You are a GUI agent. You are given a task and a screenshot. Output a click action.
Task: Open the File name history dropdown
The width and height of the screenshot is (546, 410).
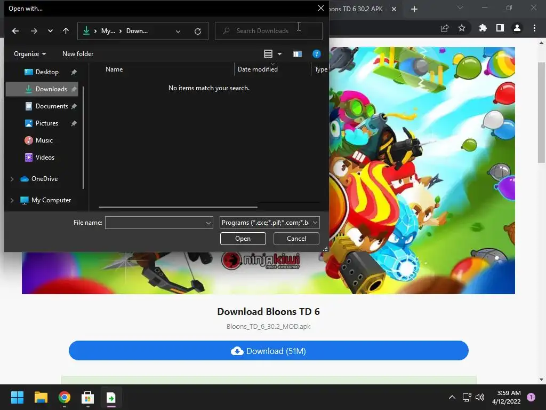[x=208, y=223]
